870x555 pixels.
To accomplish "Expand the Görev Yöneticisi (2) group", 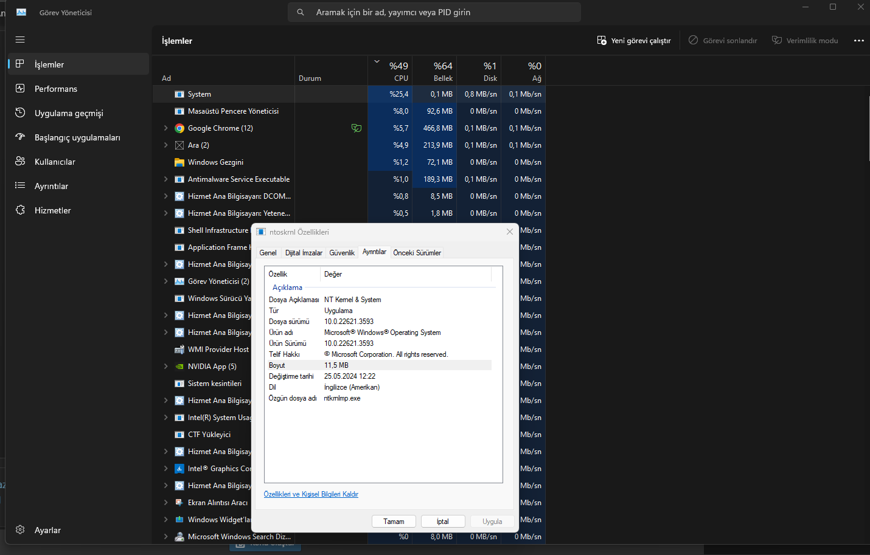I will [x=165, y=281].
